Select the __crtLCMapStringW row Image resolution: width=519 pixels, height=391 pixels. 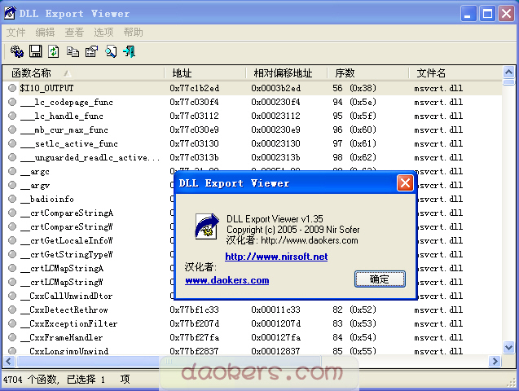(253, 282)
